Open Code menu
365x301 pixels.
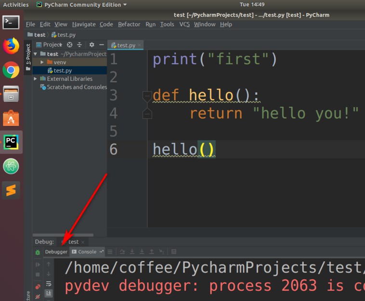click(106, 24)
